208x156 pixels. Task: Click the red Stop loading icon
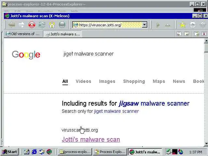(32, 25)
